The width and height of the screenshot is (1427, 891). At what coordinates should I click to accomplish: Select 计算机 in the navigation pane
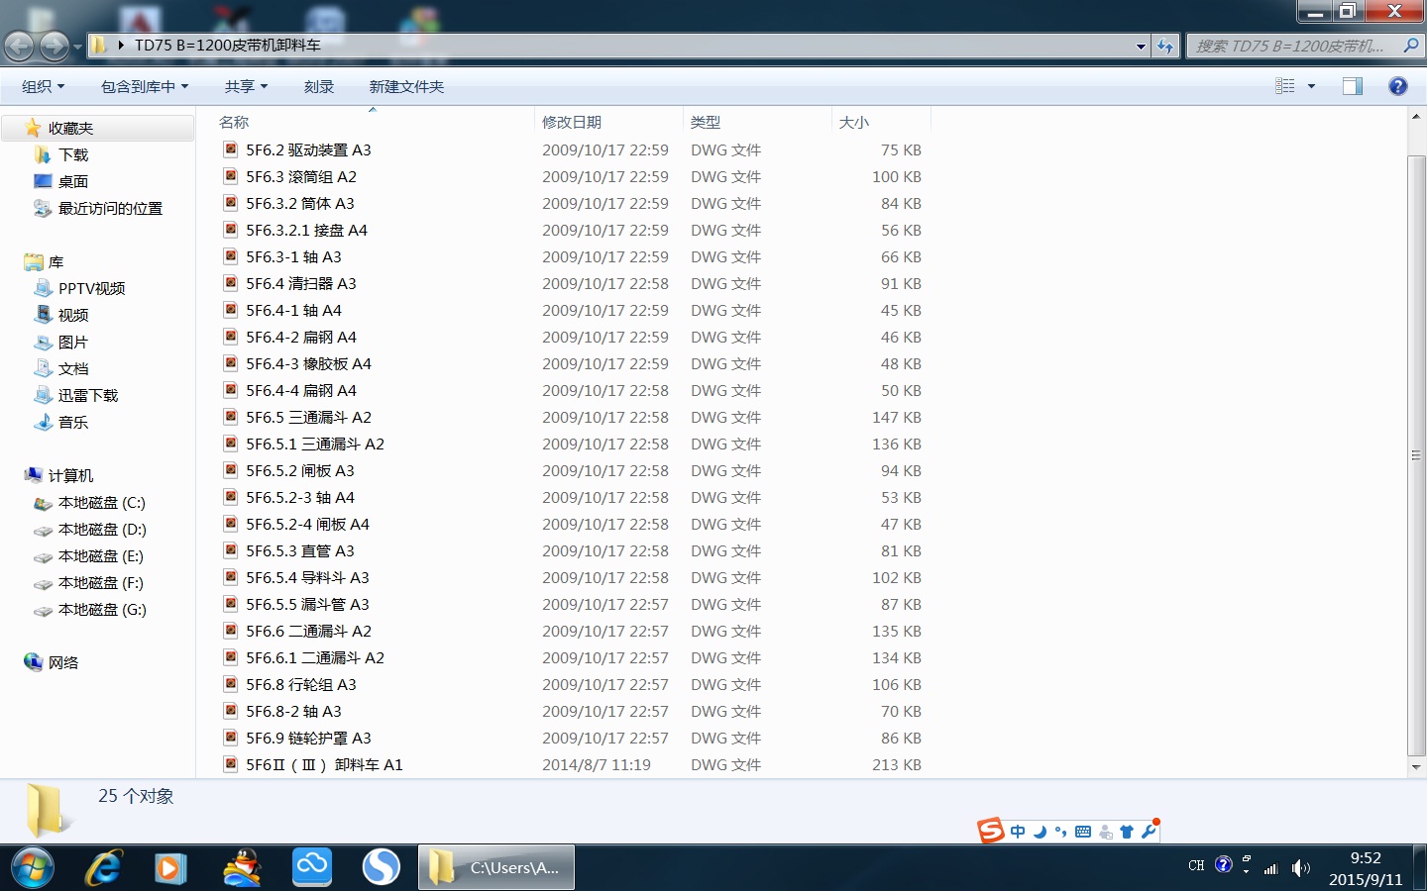tap(70, 475)
